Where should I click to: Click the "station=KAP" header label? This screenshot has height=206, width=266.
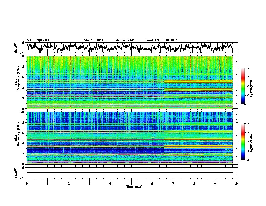coord(125,40)
